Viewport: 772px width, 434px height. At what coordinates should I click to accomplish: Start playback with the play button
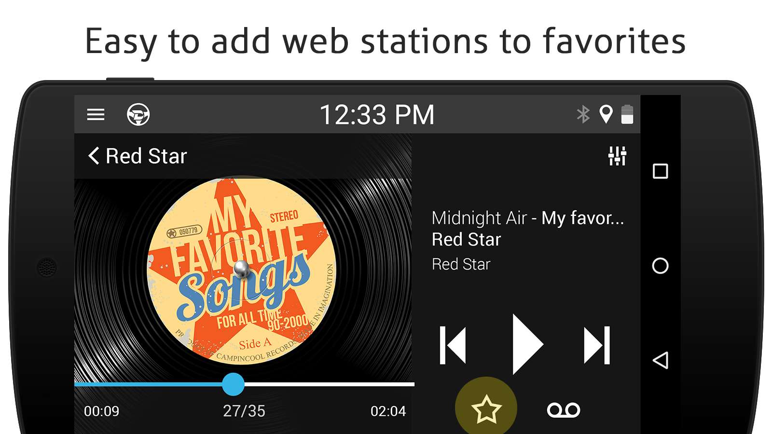(527, 344)
